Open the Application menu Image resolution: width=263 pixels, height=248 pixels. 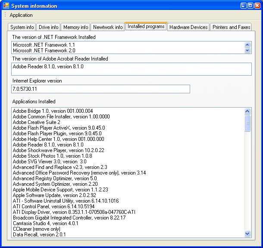(21, 15)
